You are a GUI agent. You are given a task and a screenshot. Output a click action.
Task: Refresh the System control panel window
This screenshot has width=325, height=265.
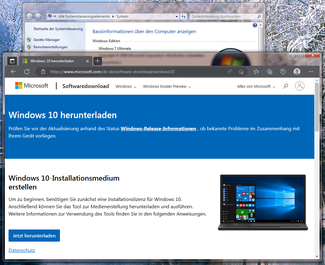coord(183,16)
